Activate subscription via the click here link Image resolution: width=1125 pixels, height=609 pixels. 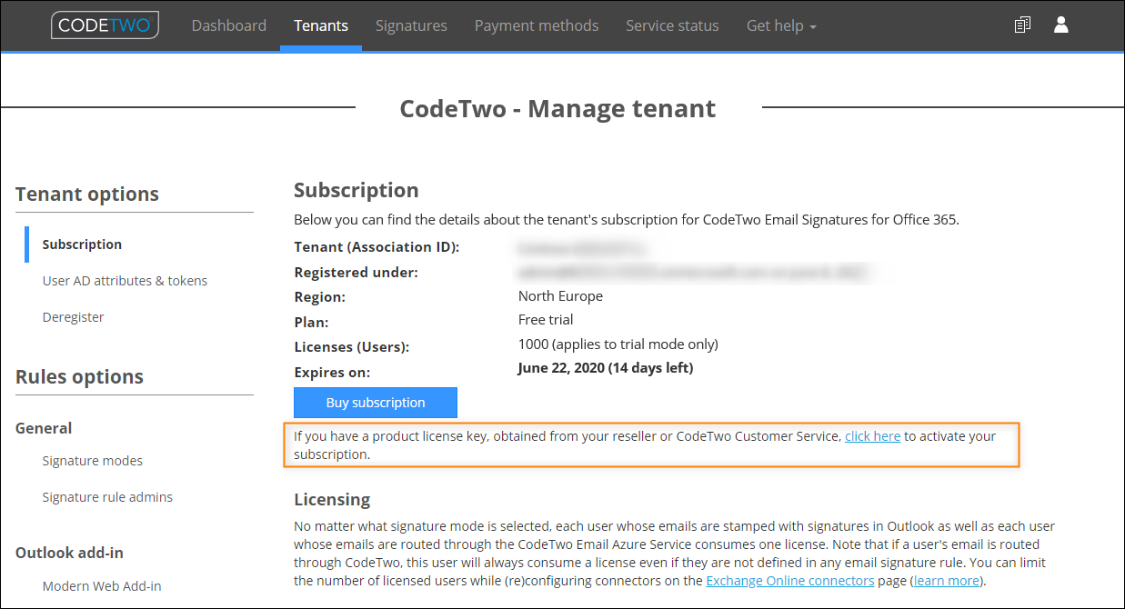872,435
